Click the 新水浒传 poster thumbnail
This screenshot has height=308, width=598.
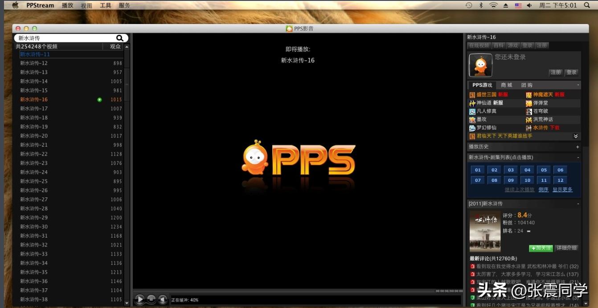click(x=485, y=231)
